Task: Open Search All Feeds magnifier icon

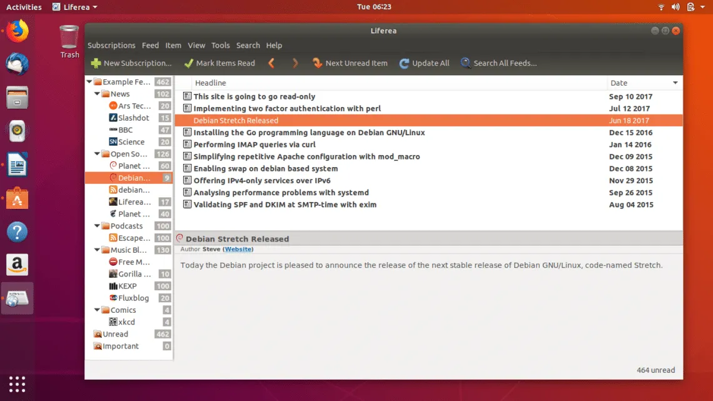Action: pyautogui.click(x=465, y=63)
